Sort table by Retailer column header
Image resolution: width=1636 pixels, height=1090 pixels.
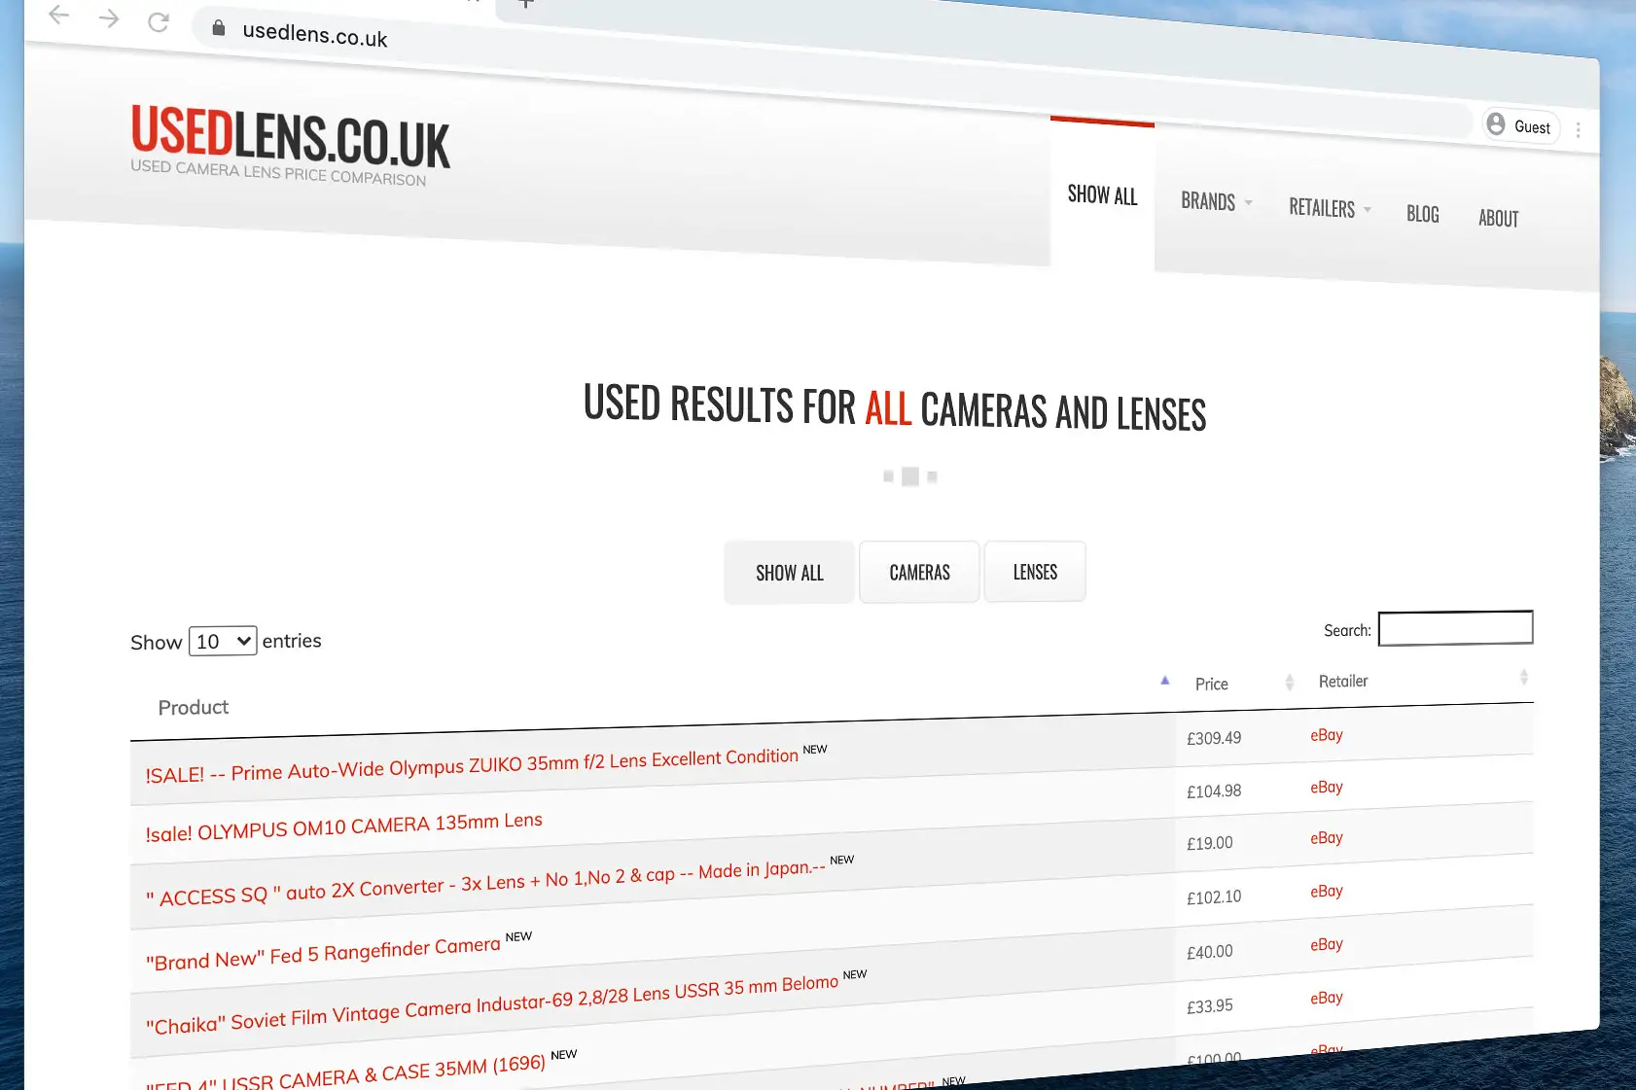pyautogui.click(x=1343, y=681)
